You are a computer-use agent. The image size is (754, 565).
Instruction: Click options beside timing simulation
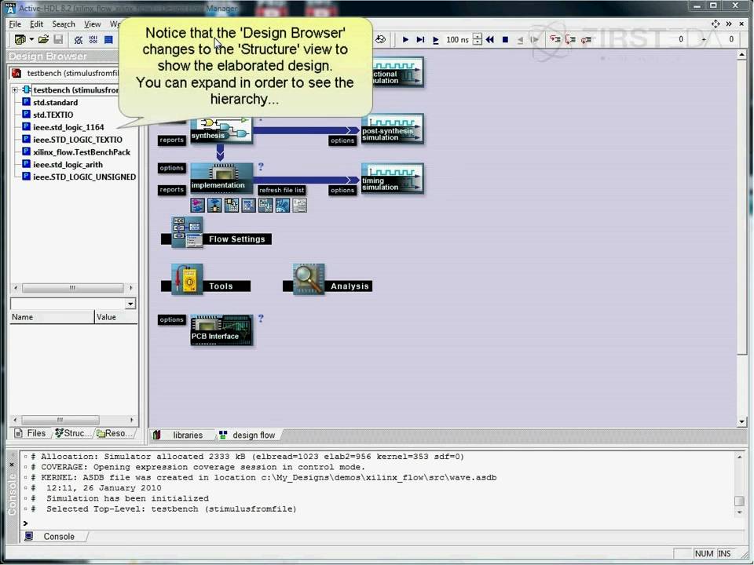[x=342, y=190]
